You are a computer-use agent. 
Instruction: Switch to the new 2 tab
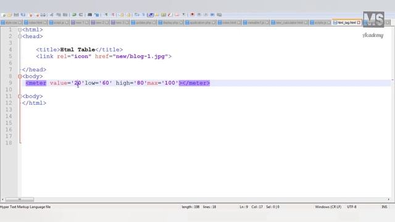click(x=100, y=23)
